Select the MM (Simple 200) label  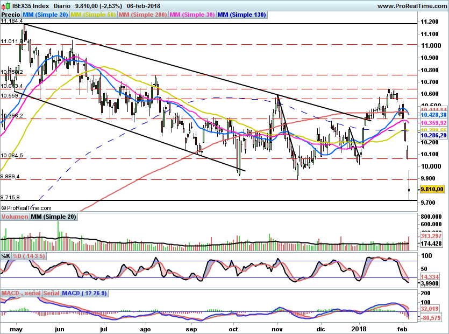click(142, 15)
